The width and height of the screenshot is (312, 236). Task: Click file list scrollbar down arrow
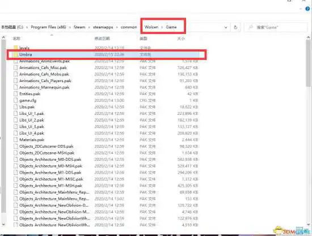pyautogui.click(x=309, y=225)
